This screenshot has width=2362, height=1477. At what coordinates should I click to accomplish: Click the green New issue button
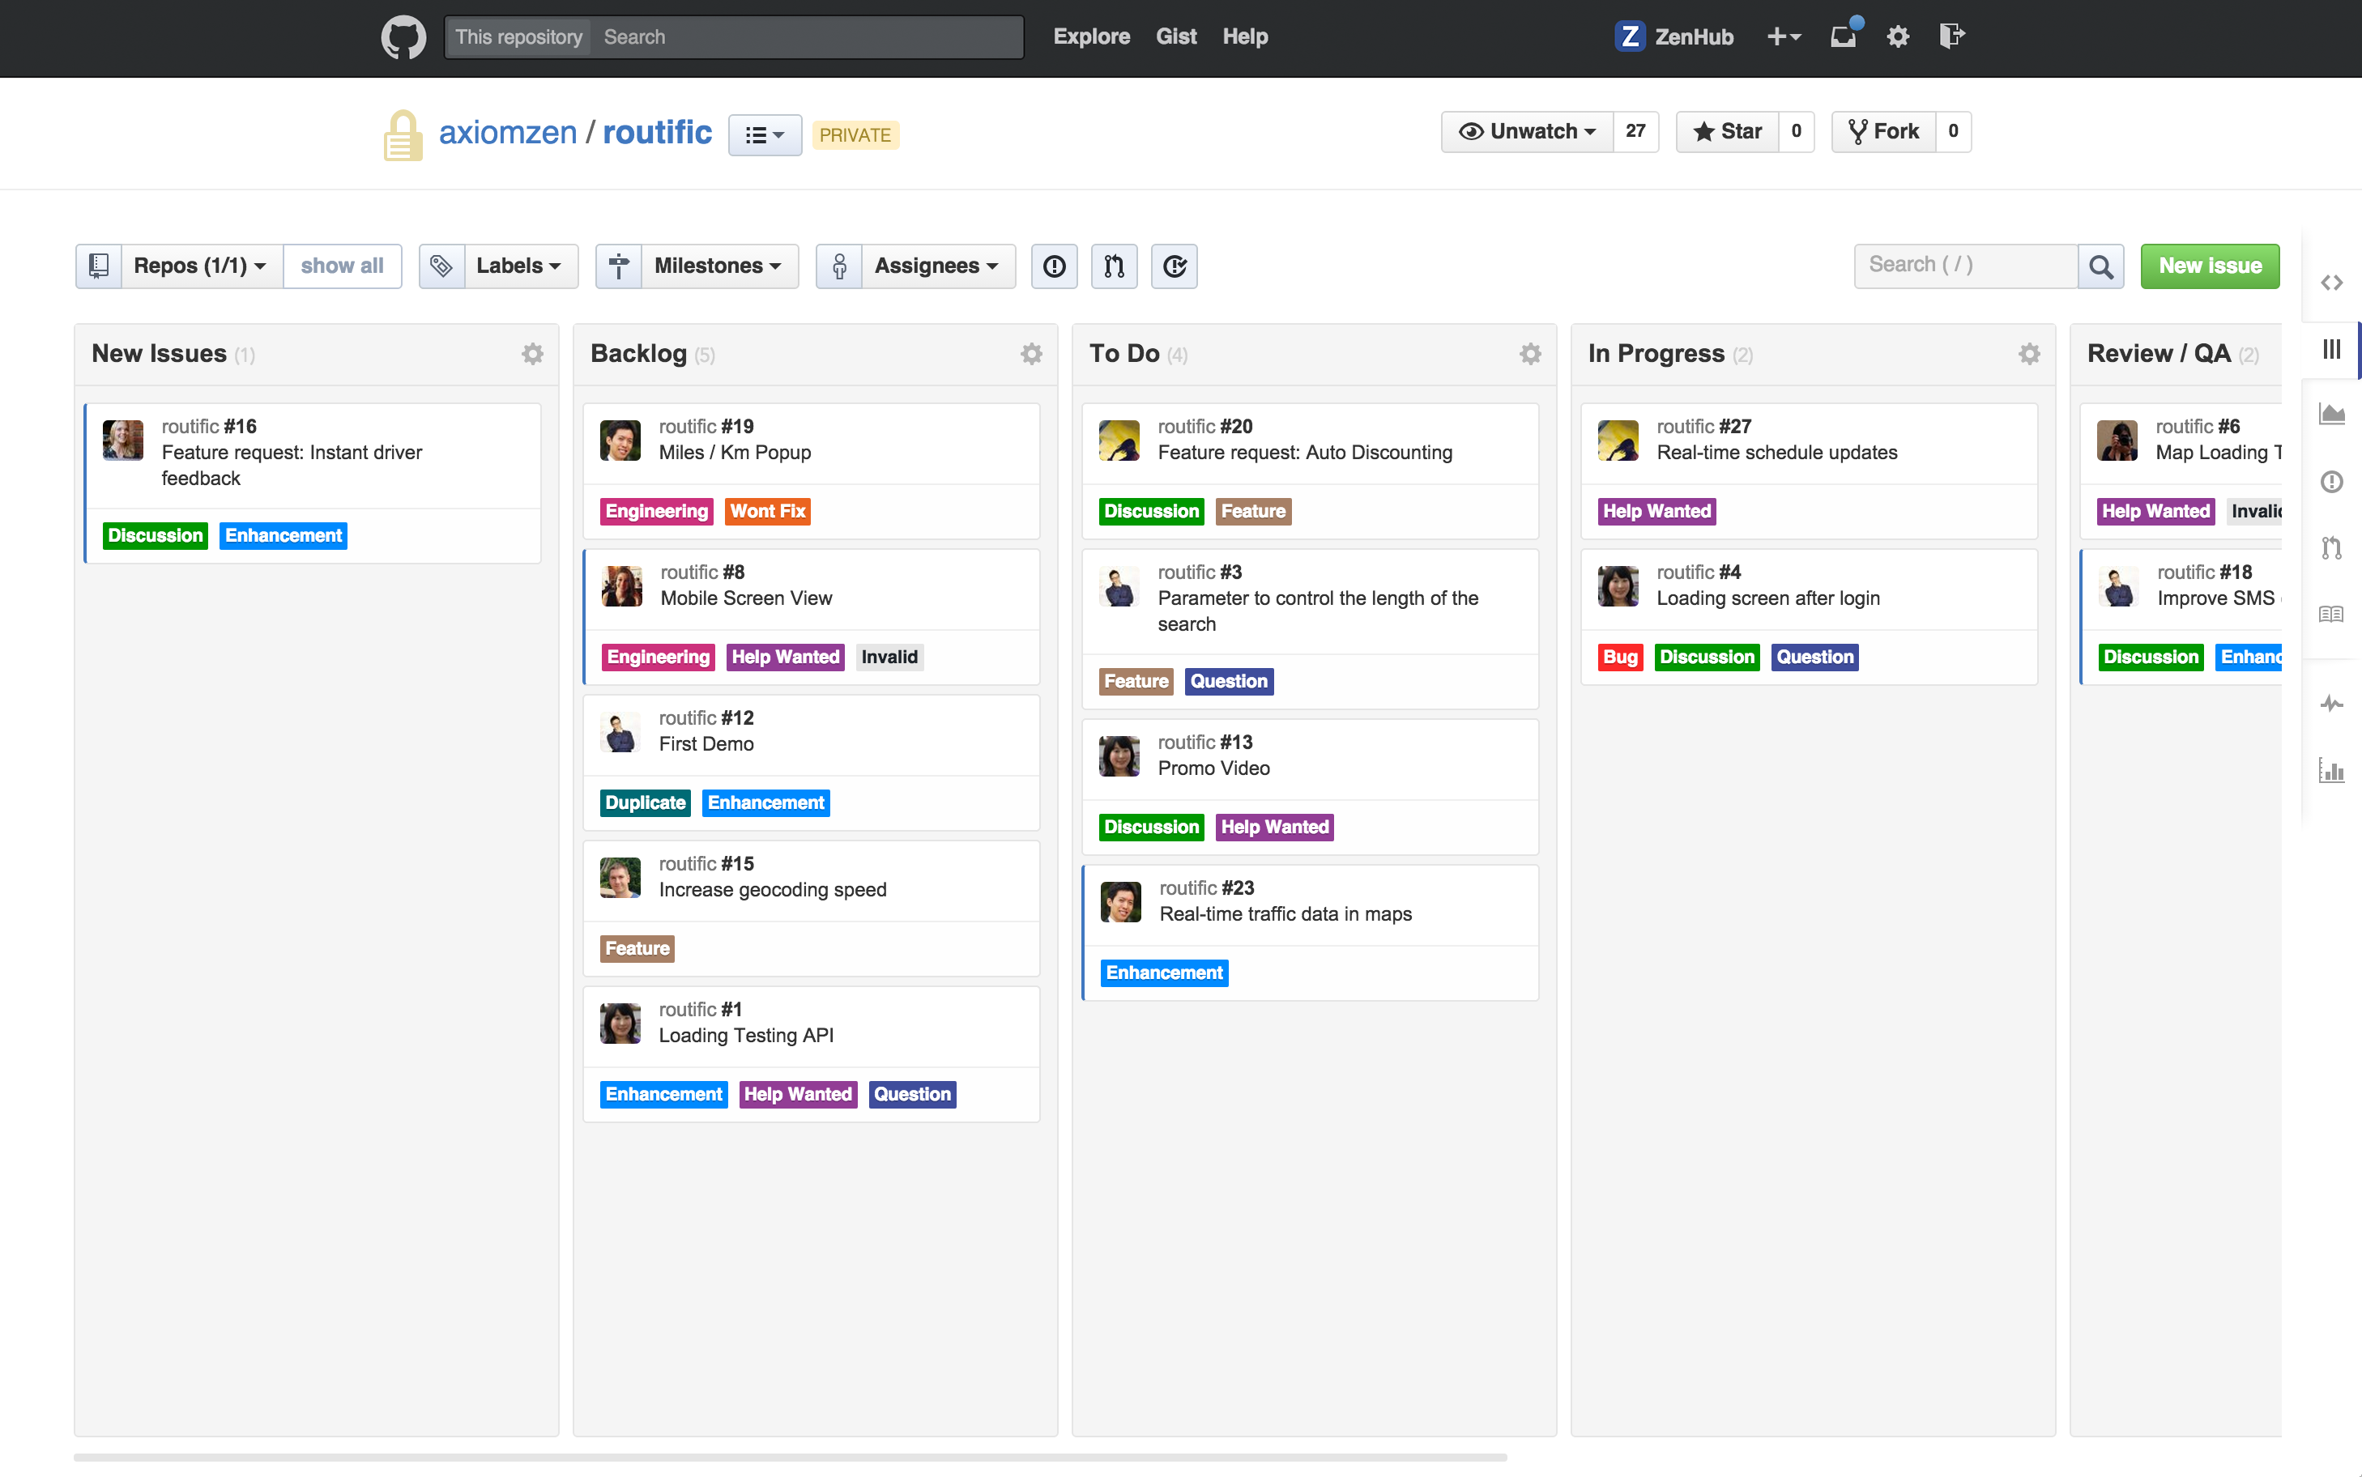2210,266
